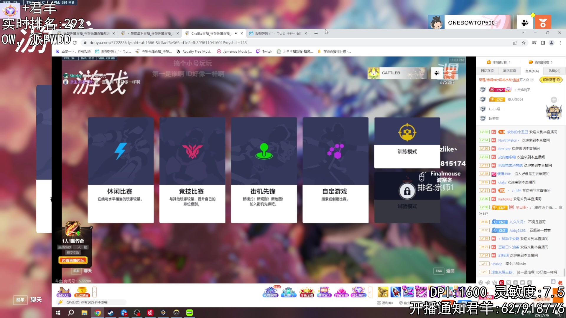566x318 pixels.
Task: Open the emoji picker in chat
Action: 481,282
